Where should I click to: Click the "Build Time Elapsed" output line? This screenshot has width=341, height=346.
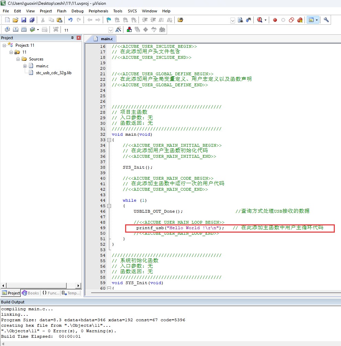click(41, 336)
